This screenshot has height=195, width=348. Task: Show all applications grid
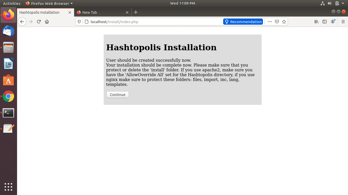(x=8, y=187)
